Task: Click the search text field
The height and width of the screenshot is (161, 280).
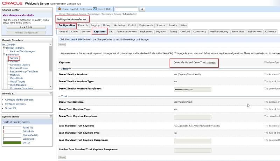Action: click(127, 9)
